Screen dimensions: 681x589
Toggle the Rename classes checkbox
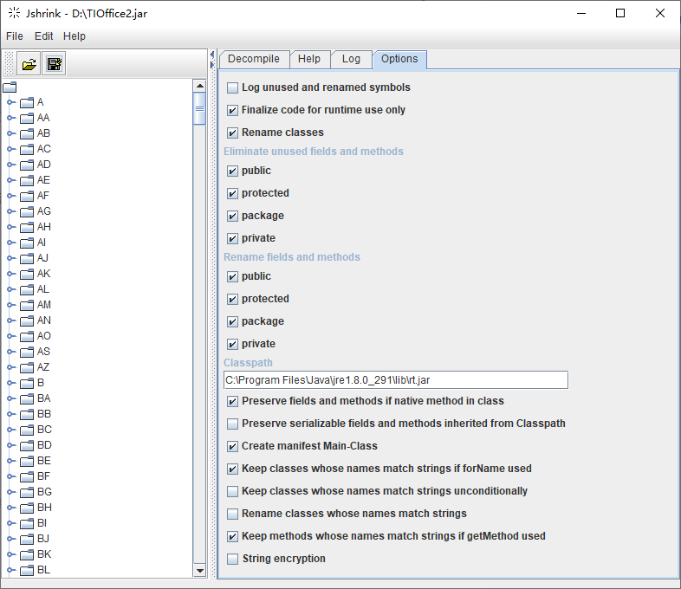[232, 133]
